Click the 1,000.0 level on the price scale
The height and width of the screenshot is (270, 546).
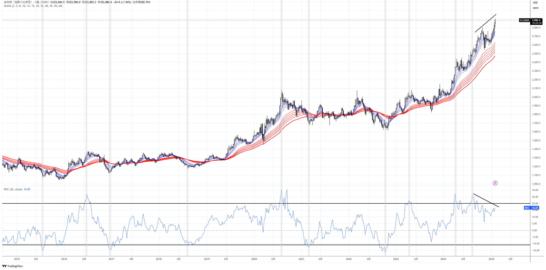(x=536, y=184)
